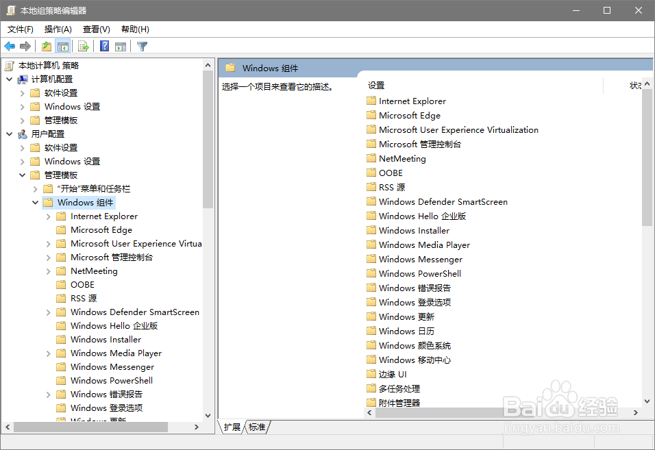Switch to the 扩展 tab
Screen dimensions: 655x450
coord(232,427)
